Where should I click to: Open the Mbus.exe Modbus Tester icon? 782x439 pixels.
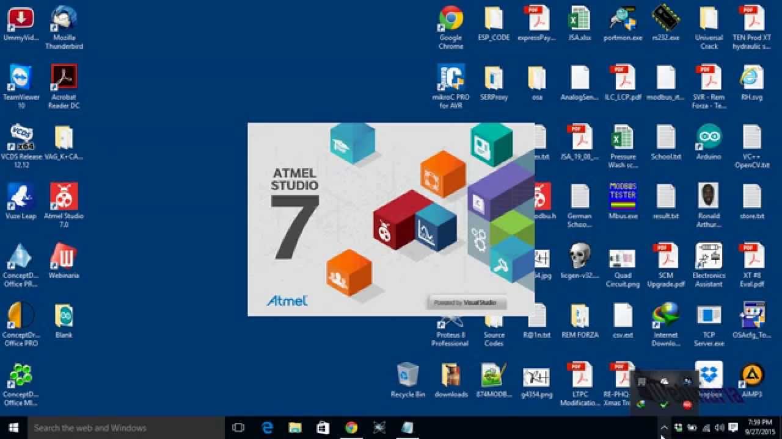coord(623,201)
